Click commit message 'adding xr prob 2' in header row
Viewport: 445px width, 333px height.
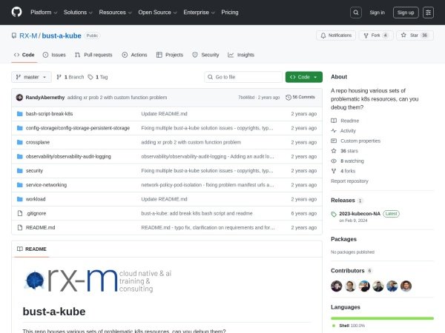(117, 98)
